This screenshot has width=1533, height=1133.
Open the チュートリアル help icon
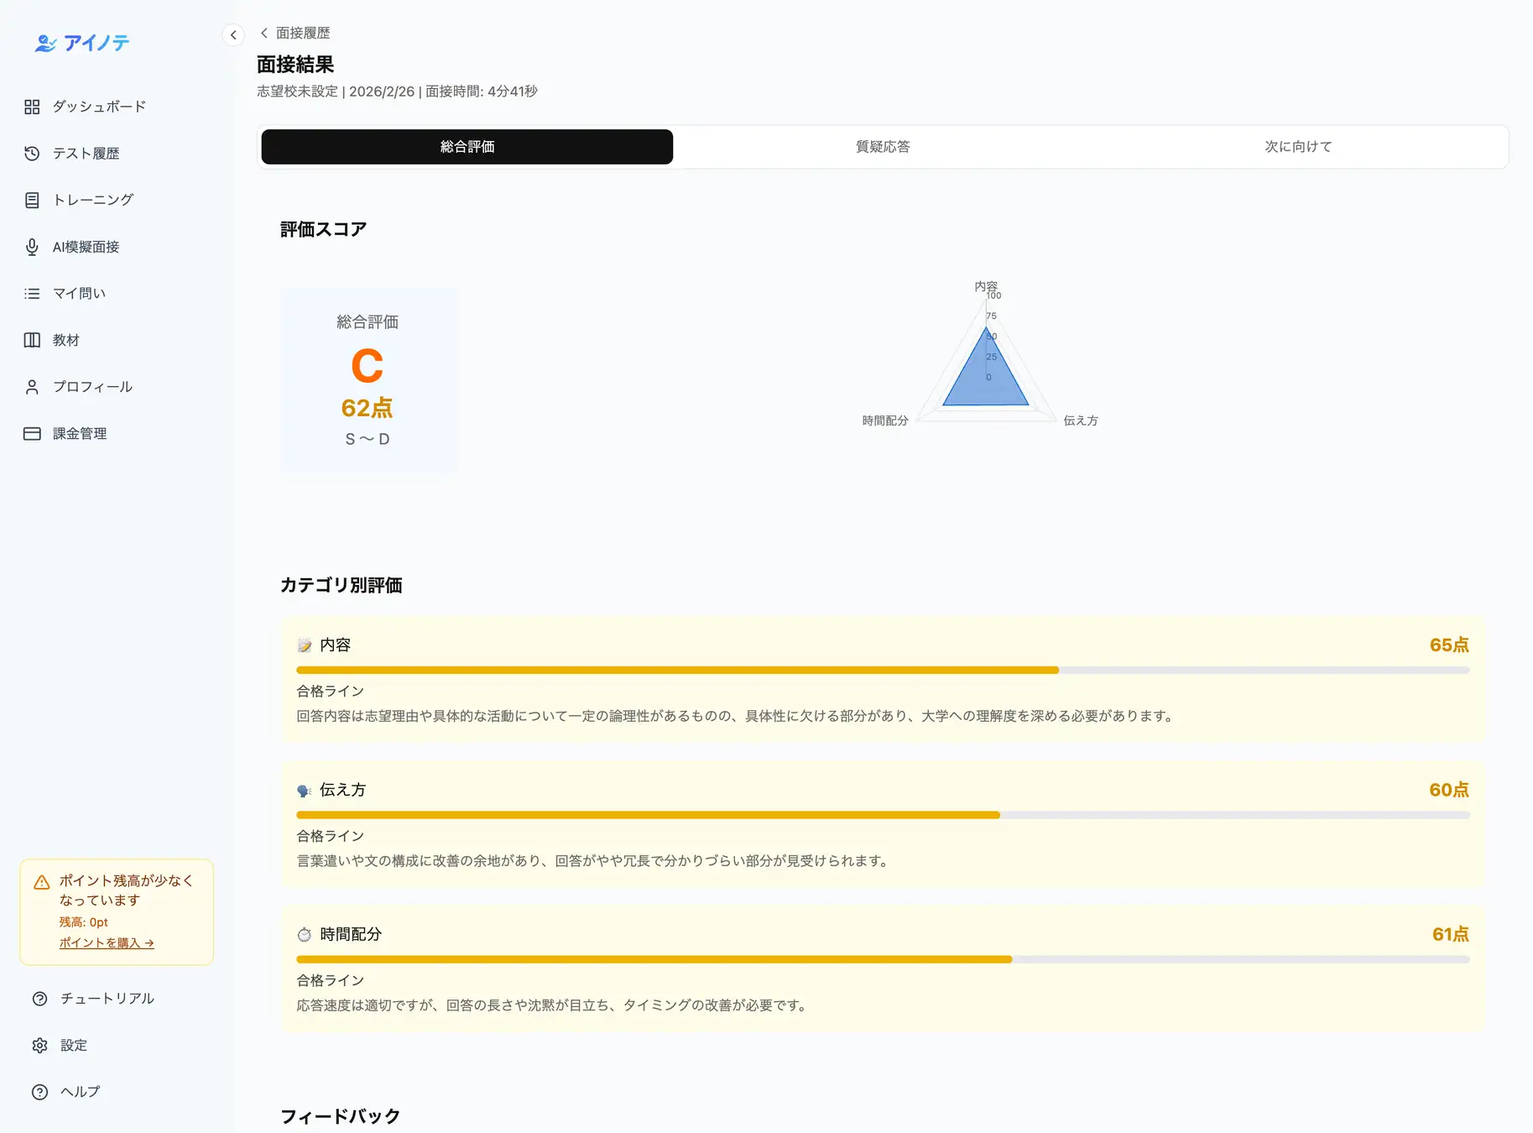[x=39, y=998]
